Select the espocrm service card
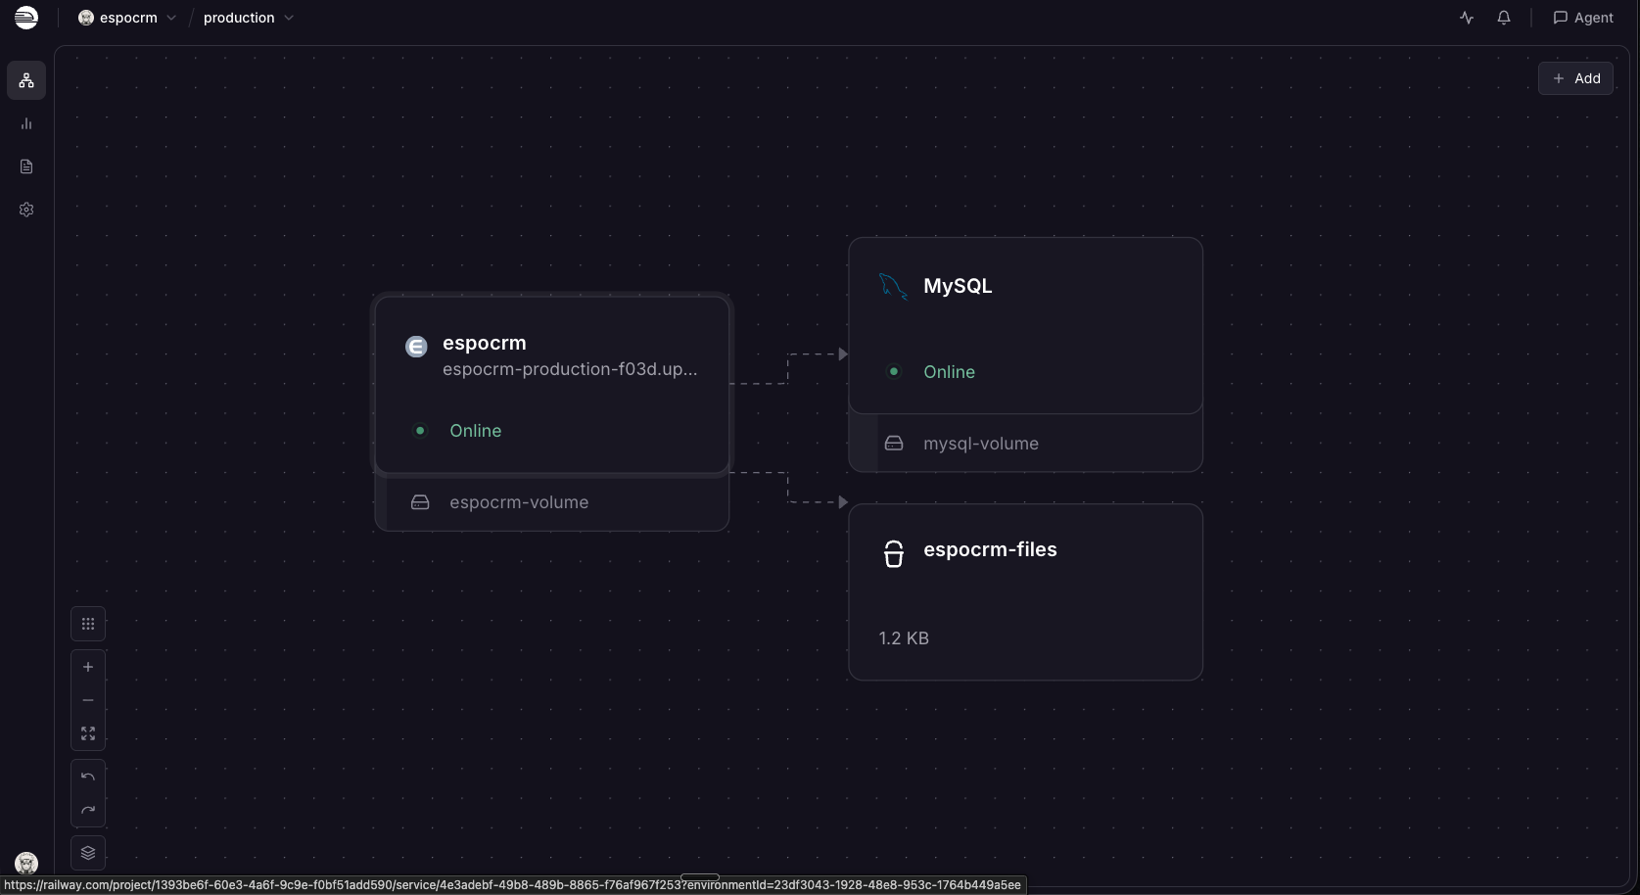Image resolution: width=1640 pixels, height=895 pixels. point(552,385)
